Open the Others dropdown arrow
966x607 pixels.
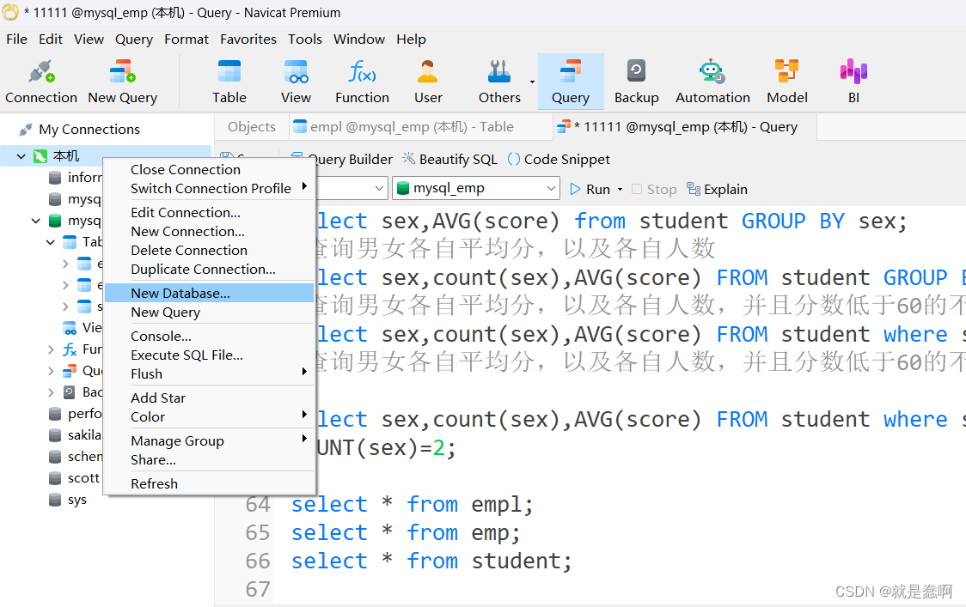click(532, 82)
